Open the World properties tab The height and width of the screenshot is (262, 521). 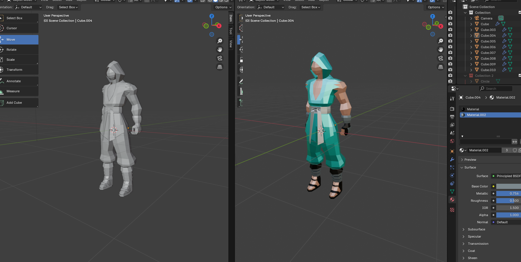pyautogui.click(x=452, y=141)
